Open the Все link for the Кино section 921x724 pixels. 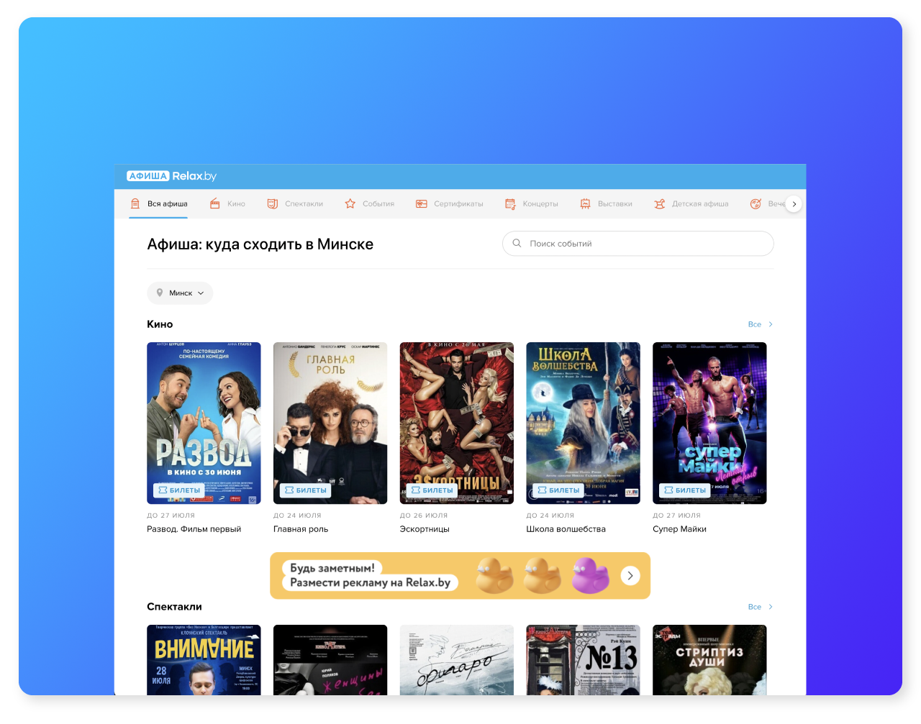(x=761, y=324)
